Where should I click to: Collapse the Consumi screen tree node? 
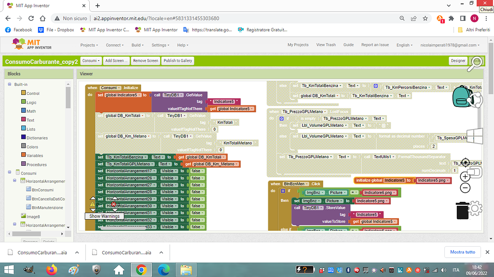9,173
